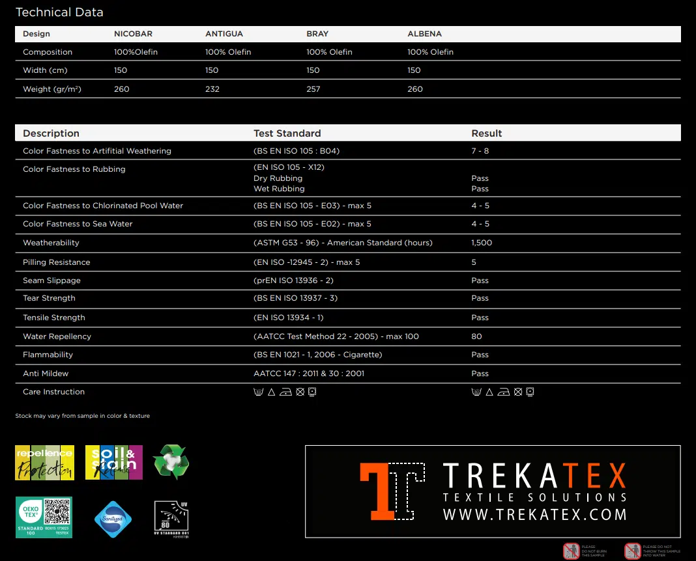Screen dimensions: 696x561
Task: Select the ALBENA design column header
Action: click(x=424, y=34)
